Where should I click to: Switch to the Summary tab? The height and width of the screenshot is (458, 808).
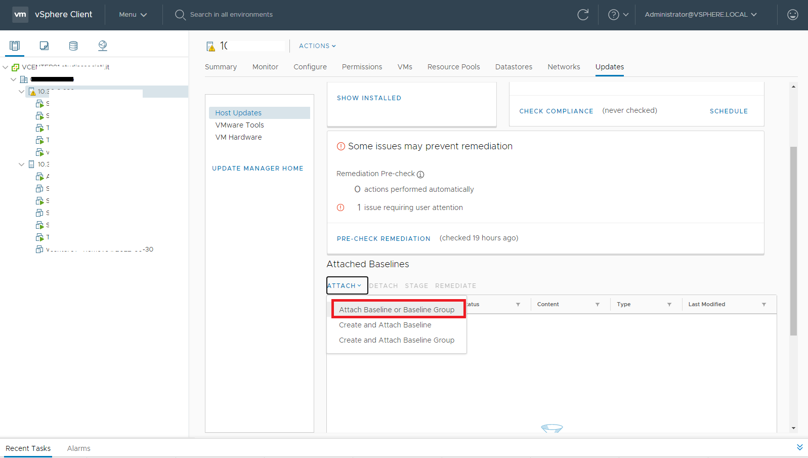(221, 67)
